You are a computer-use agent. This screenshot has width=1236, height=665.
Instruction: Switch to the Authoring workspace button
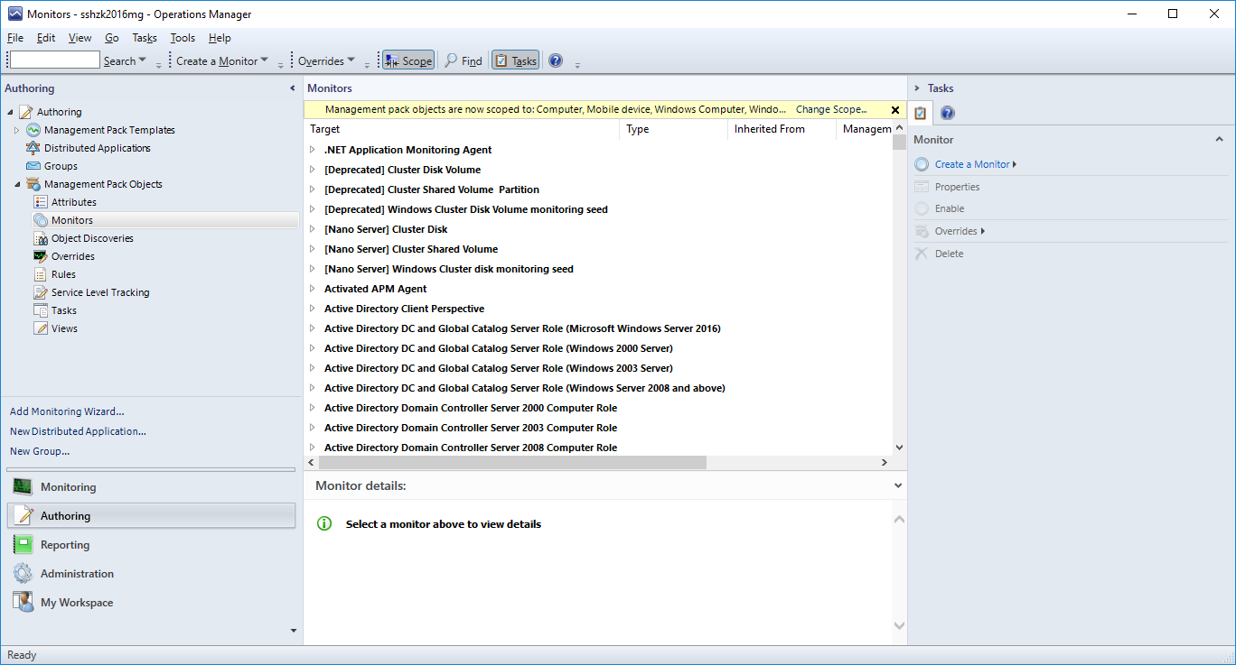click(x=151, y=516)
